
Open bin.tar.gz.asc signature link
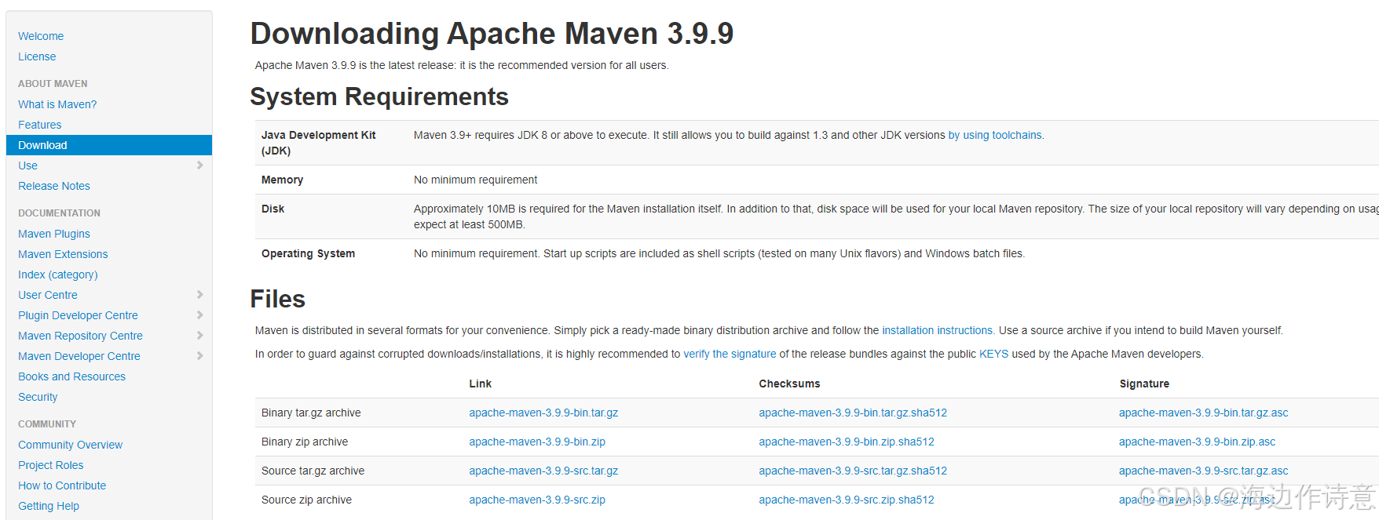pos(1203,413)
